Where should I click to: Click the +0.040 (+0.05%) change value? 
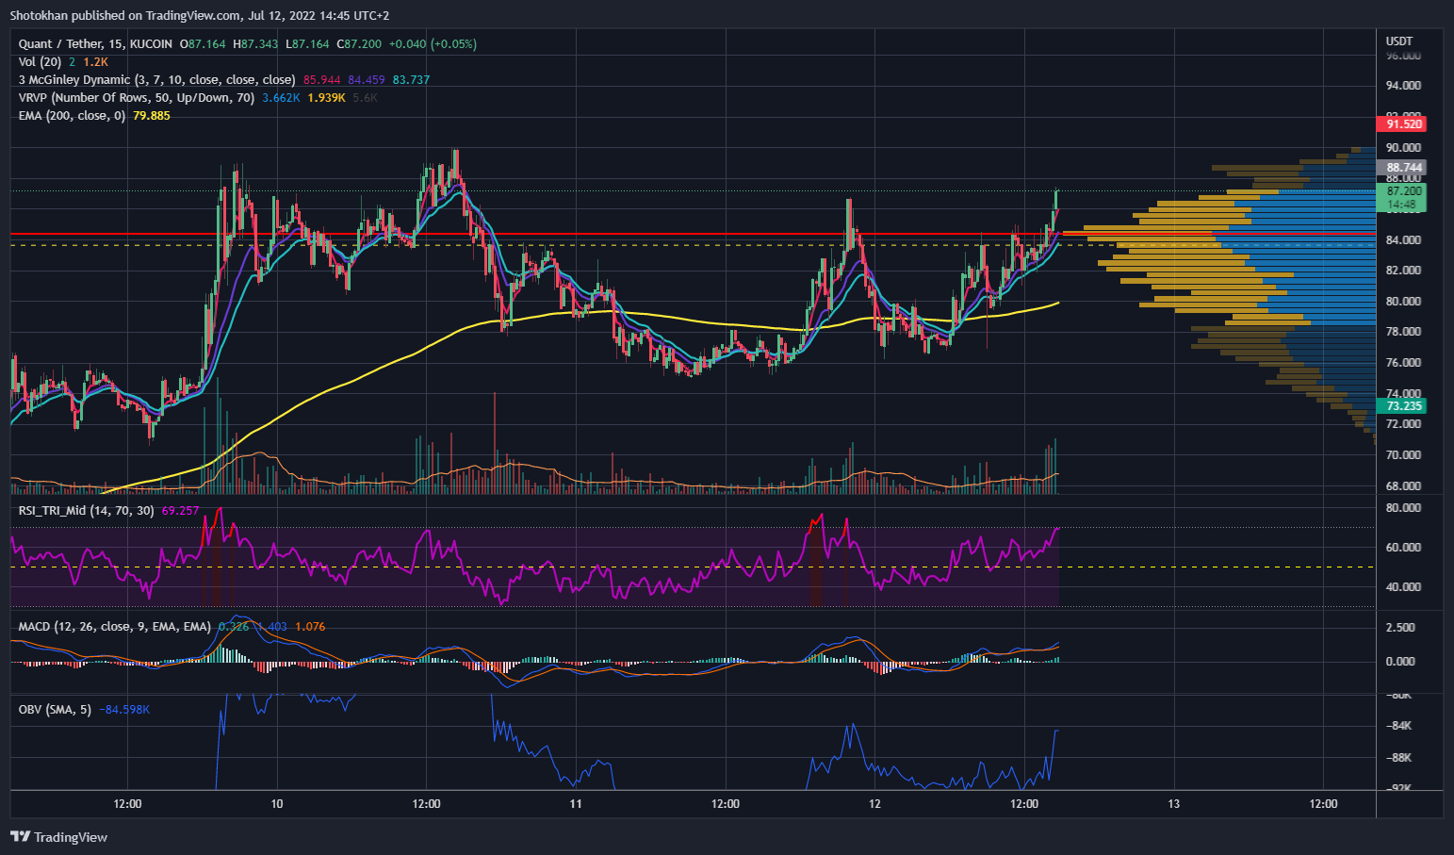[433, 44]
